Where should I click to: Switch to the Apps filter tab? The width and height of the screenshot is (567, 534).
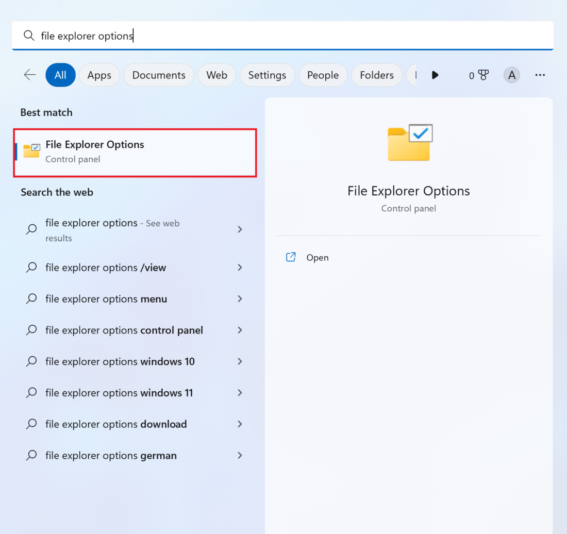pos(99,75)
